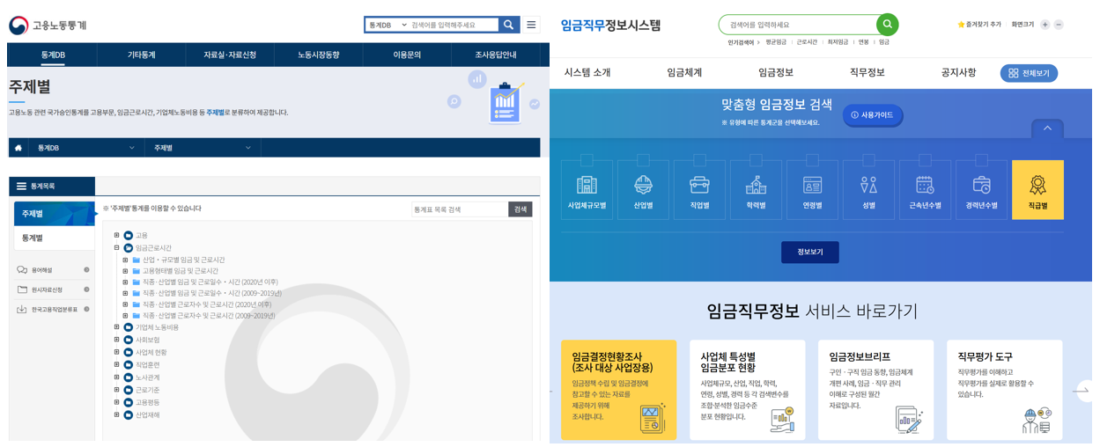Tick the checkbox above 직업별
The image size is (1100, 447).
tap(699, 160)
